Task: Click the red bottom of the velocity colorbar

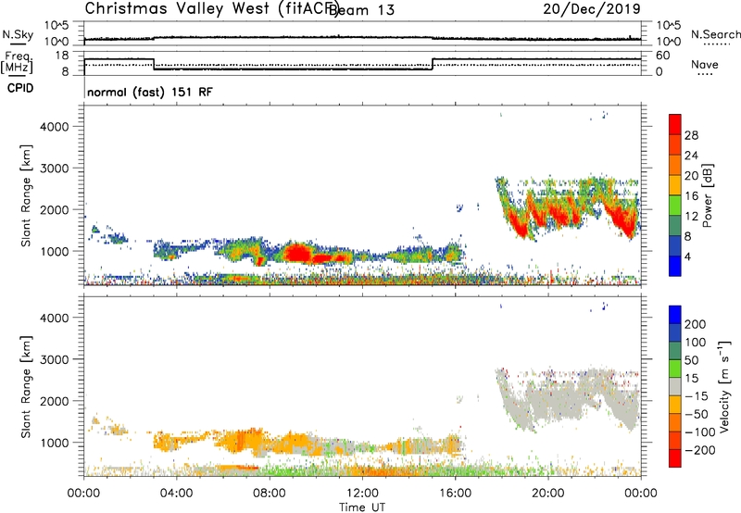Action: tap(675, 458)
